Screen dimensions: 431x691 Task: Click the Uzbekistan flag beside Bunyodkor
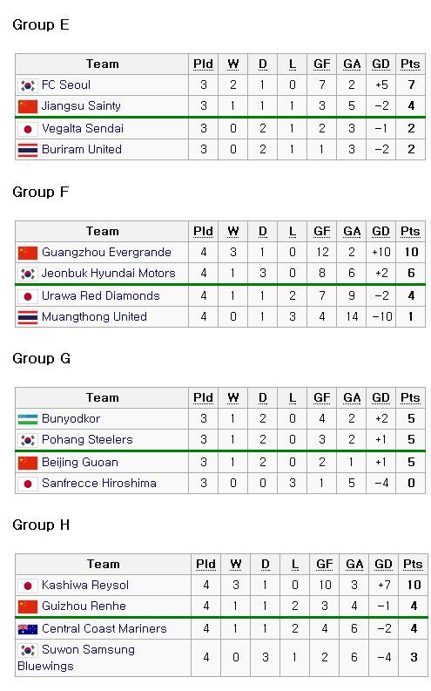[28, 419]
